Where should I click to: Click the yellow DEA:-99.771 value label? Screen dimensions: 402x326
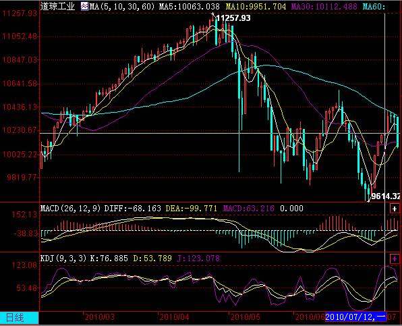click(x=192, y=209)
